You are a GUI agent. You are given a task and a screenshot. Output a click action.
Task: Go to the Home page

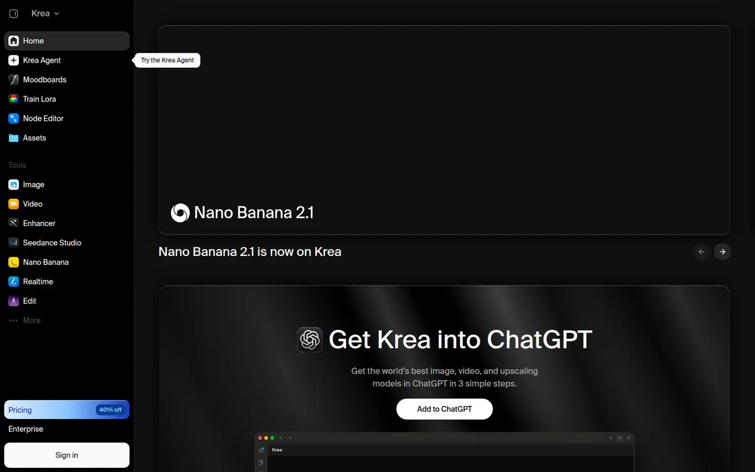click(67, 41)
